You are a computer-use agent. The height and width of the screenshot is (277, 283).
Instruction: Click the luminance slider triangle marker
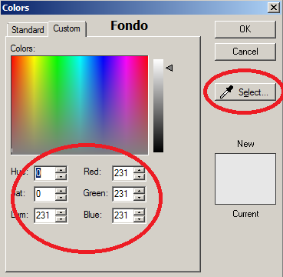(x=169, y=68)
